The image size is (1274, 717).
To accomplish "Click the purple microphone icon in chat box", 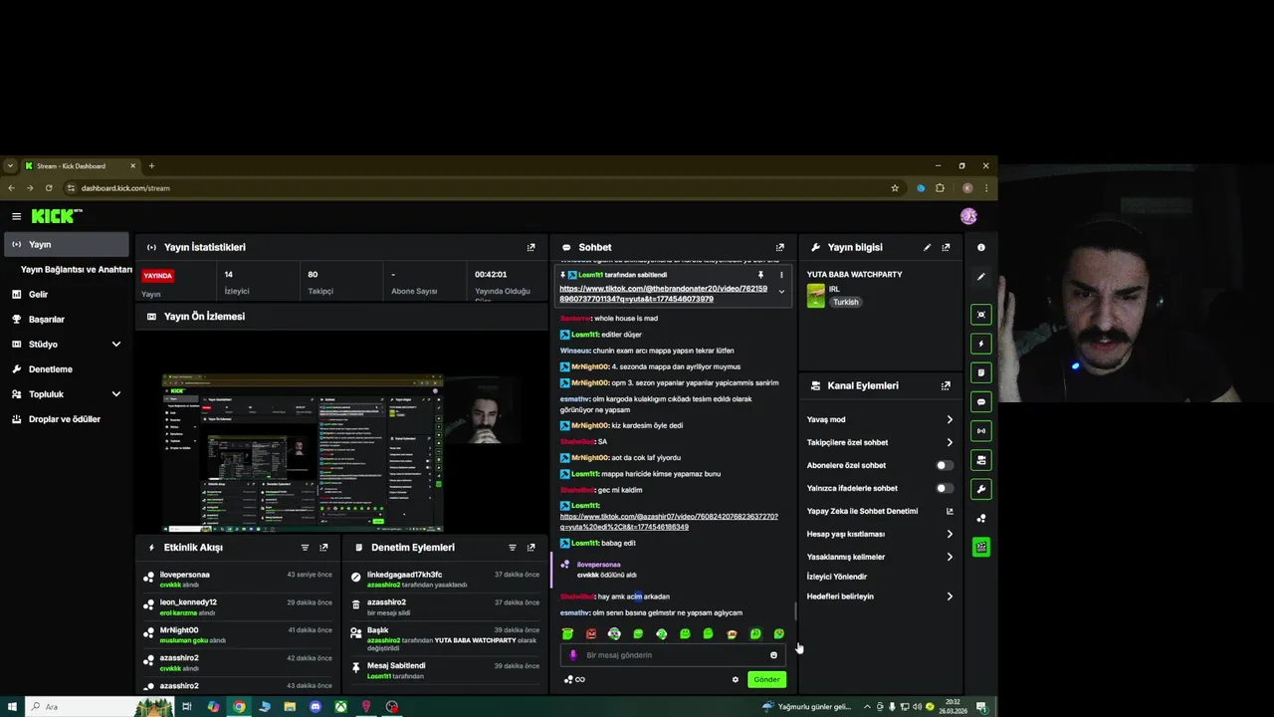I will (573, 655).
